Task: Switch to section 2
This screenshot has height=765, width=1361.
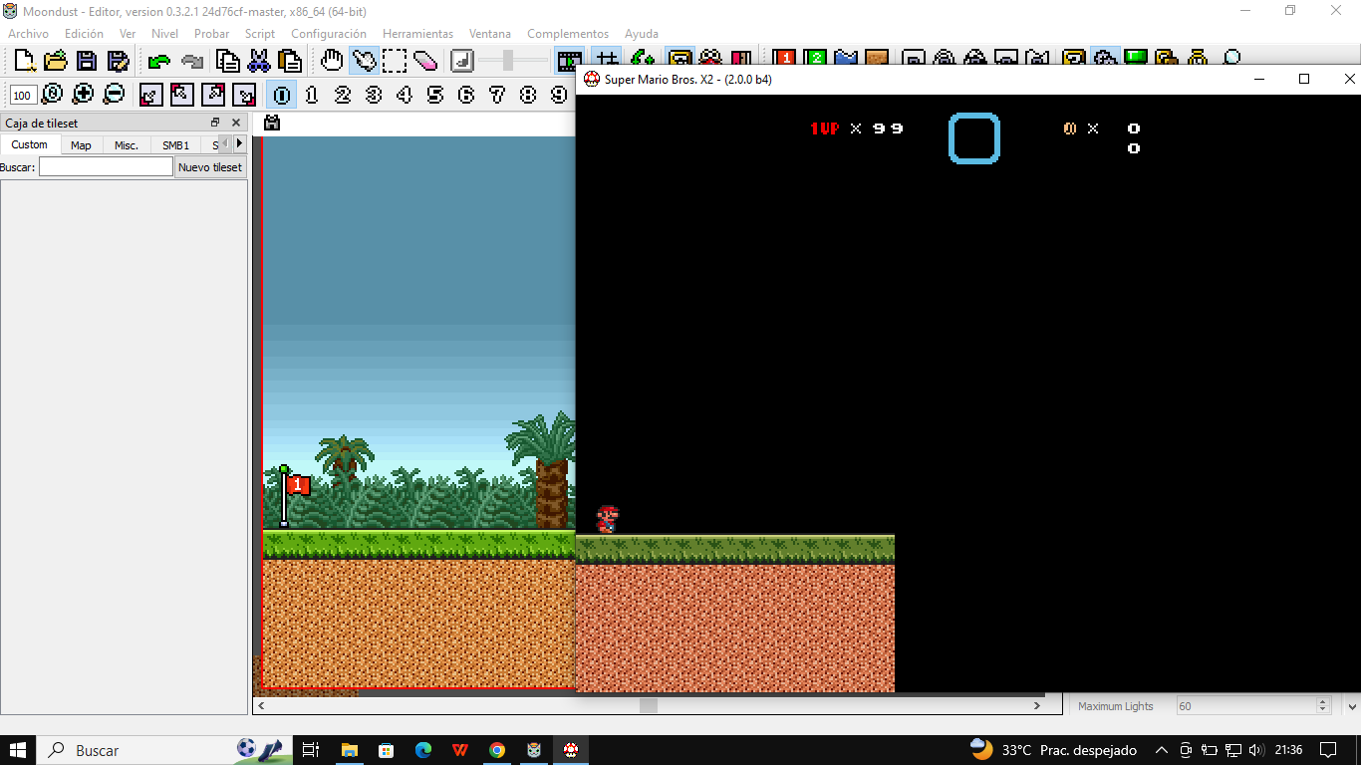Action: click(x=343, y=95)
